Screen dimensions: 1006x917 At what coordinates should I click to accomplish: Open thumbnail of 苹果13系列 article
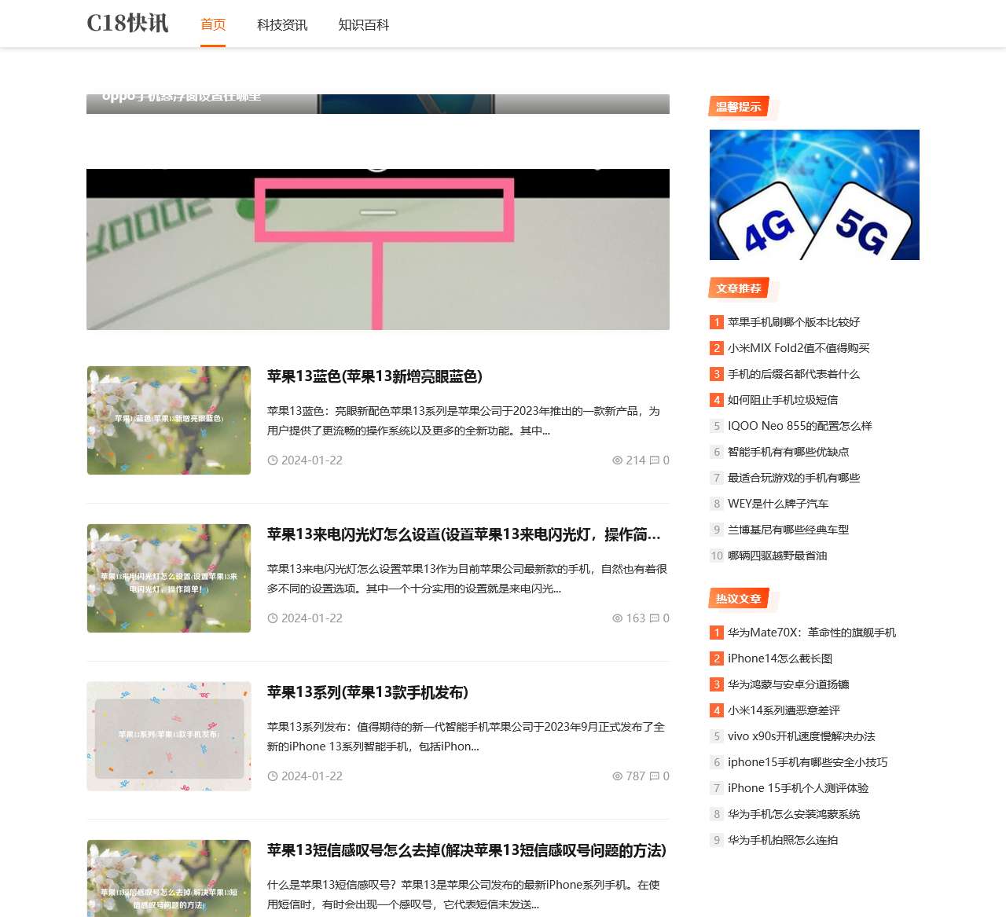(169, 736)
